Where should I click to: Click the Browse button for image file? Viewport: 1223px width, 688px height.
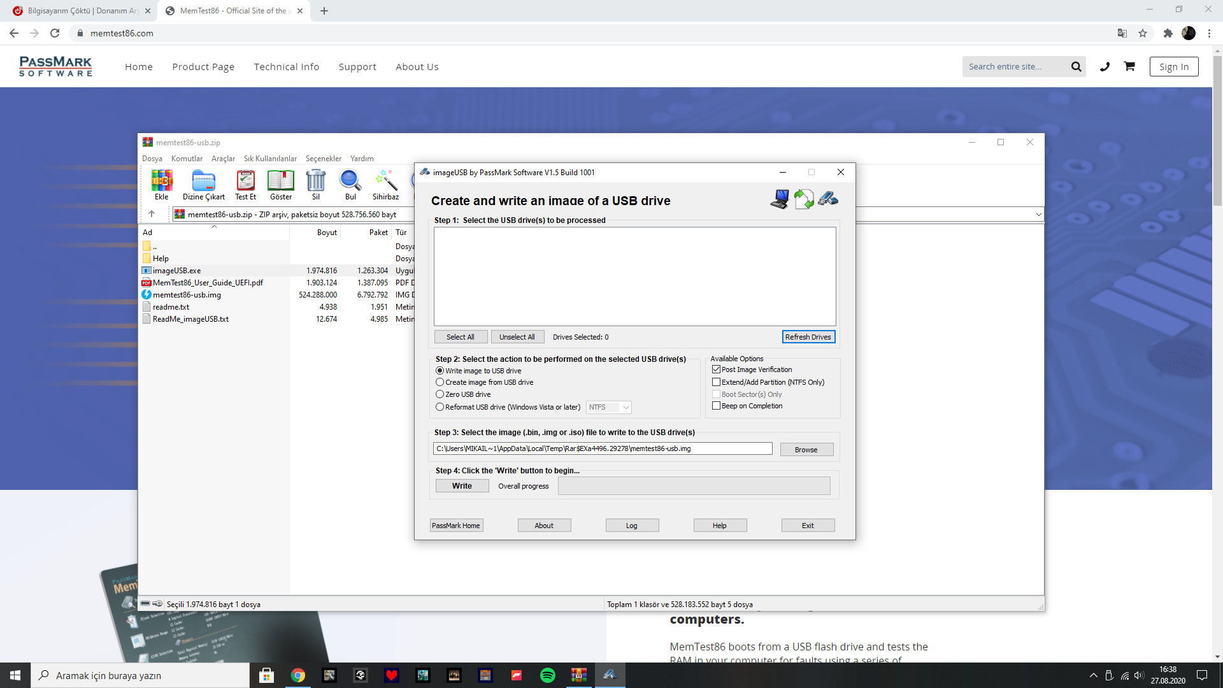click(806, 450)
